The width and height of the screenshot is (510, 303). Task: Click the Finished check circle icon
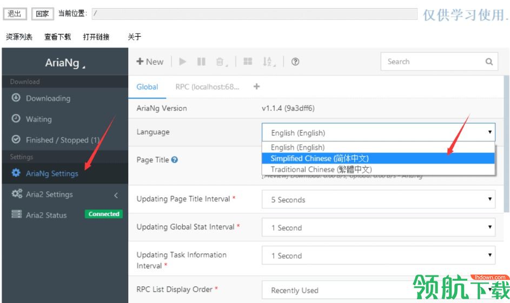coord(16,139)
